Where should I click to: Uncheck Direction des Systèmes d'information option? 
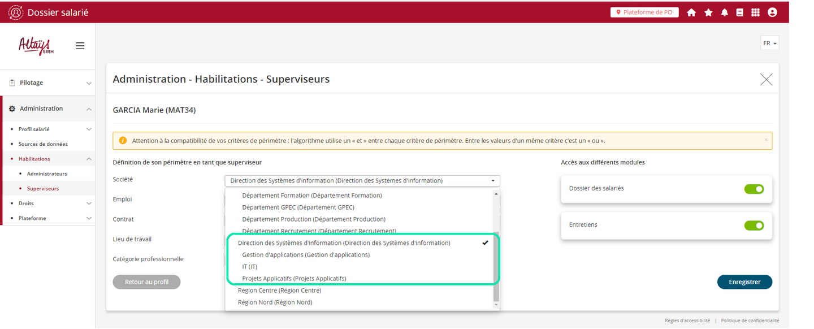coord(344,243)
